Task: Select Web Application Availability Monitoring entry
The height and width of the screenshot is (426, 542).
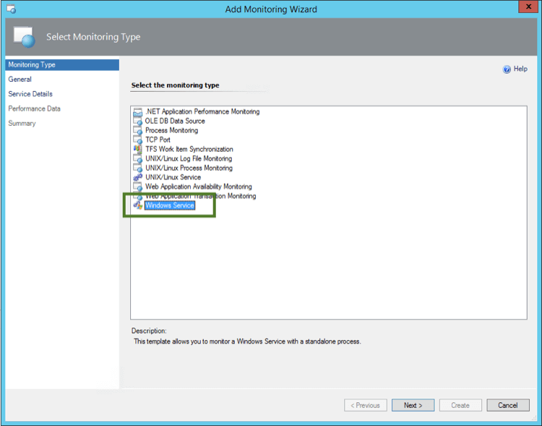Action: coord(199,187)
